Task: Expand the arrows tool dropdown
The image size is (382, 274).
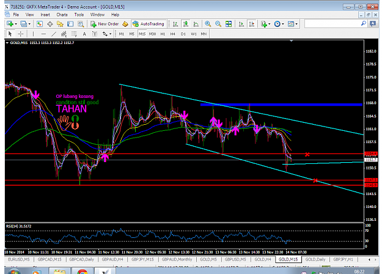Action: pos(111,34)
